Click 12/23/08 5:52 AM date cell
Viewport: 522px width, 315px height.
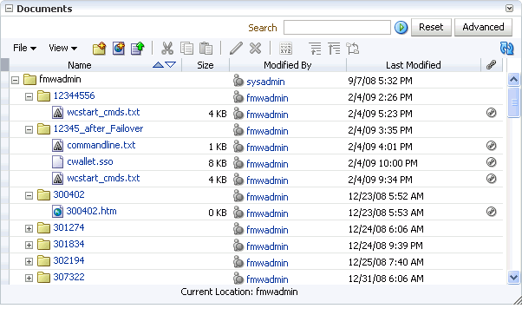pyautogui.click(x=386, y=196)
